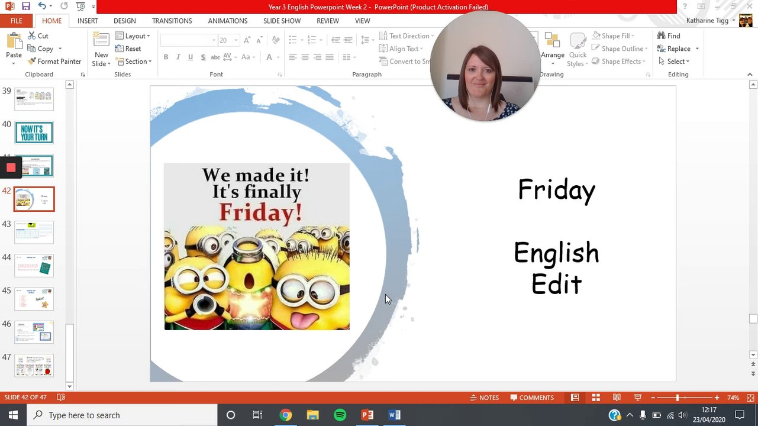
Task: Toggle underline formatting
Action: pyautogui.click(x=191, y=57)
